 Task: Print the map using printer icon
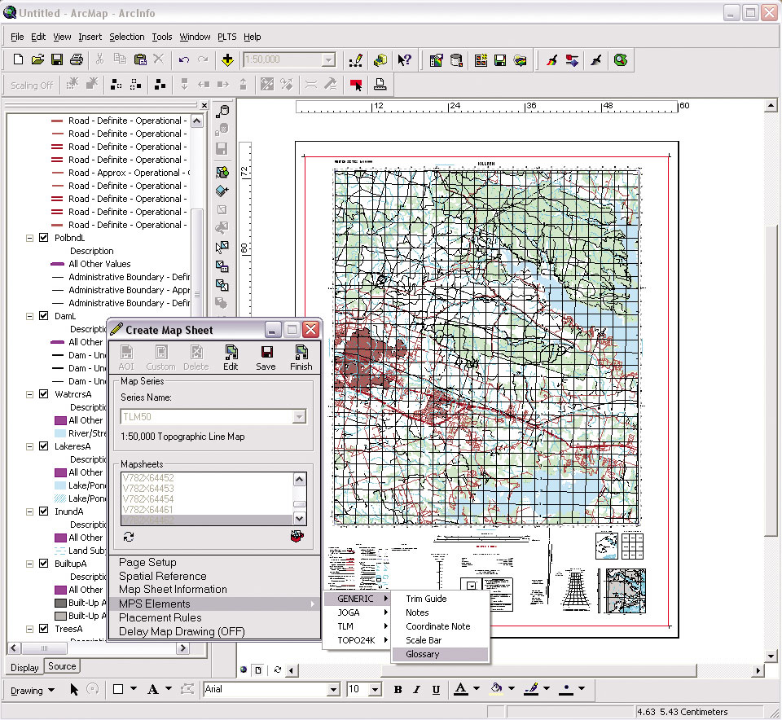(77, 59)
